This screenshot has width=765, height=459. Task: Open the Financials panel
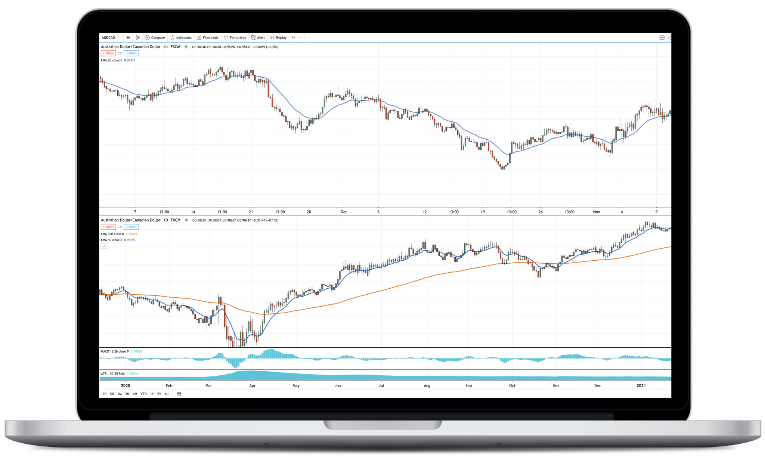[208, 37]
